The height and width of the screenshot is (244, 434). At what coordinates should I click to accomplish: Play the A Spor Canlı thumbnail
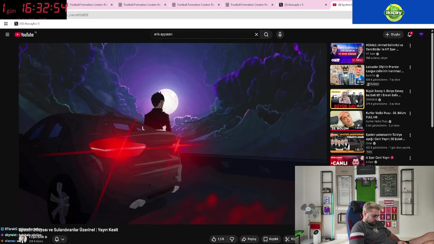pyautogui.click(x=347, y=161)
